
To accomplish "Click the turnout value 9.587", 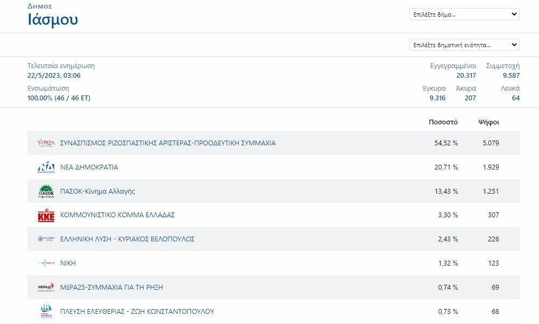I will click(511, 76).
